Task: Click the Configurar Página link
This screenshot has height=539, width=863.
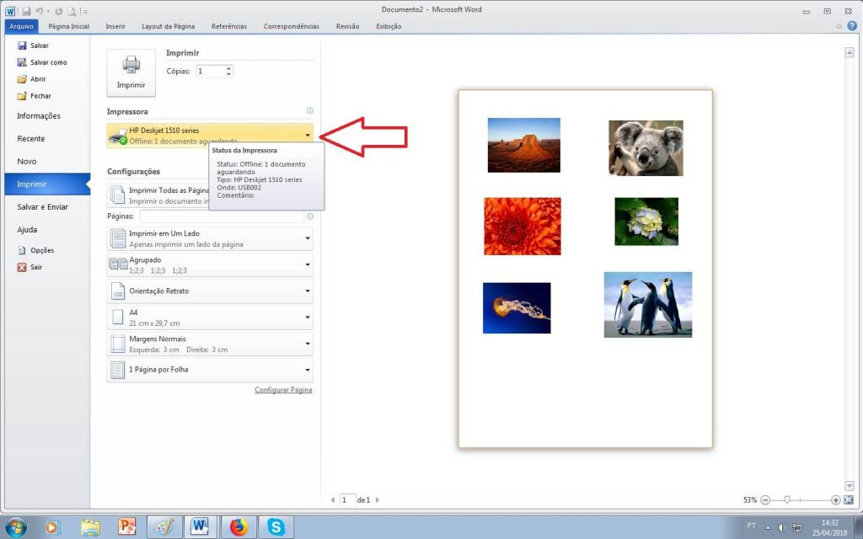Action: click(x=283, y=390)
